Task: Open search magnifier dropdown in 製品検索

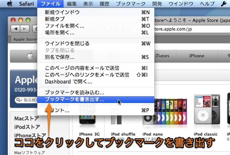Action: 19,100
